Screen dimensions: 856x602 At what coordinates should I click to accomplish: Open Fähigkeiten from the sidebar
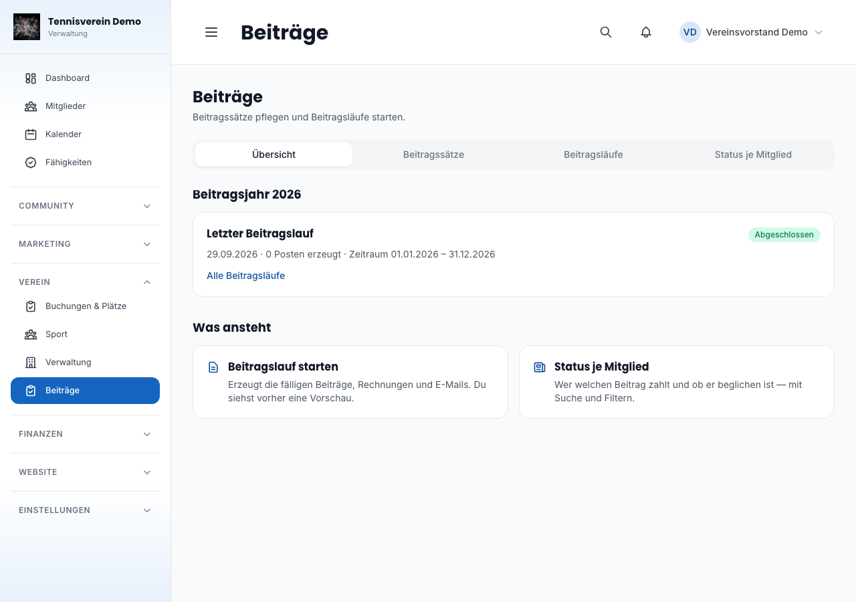pyautogui.click(x=85, y=163)
